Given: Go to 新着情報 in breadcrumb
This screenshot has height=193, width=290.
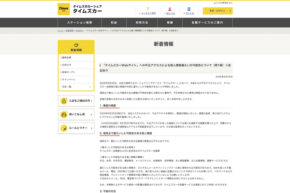Looking at the screenshot, I should [70, 31].
